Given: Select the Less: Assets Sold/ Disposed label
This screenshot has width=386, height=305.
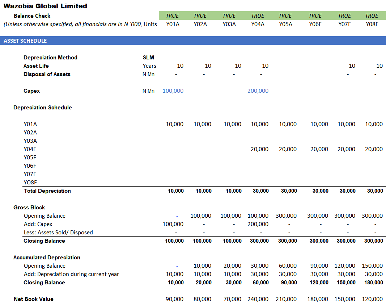Looking at the screenshot, I should pos(58,233).
